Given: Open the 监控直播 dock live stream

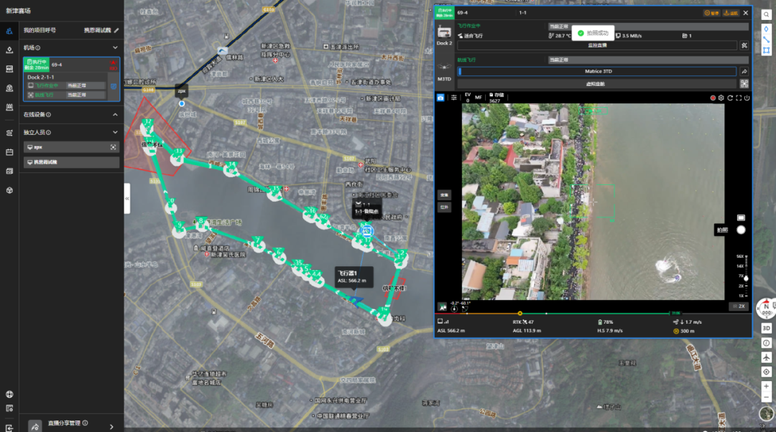Looking at the screenshot, I should point(597,45).
